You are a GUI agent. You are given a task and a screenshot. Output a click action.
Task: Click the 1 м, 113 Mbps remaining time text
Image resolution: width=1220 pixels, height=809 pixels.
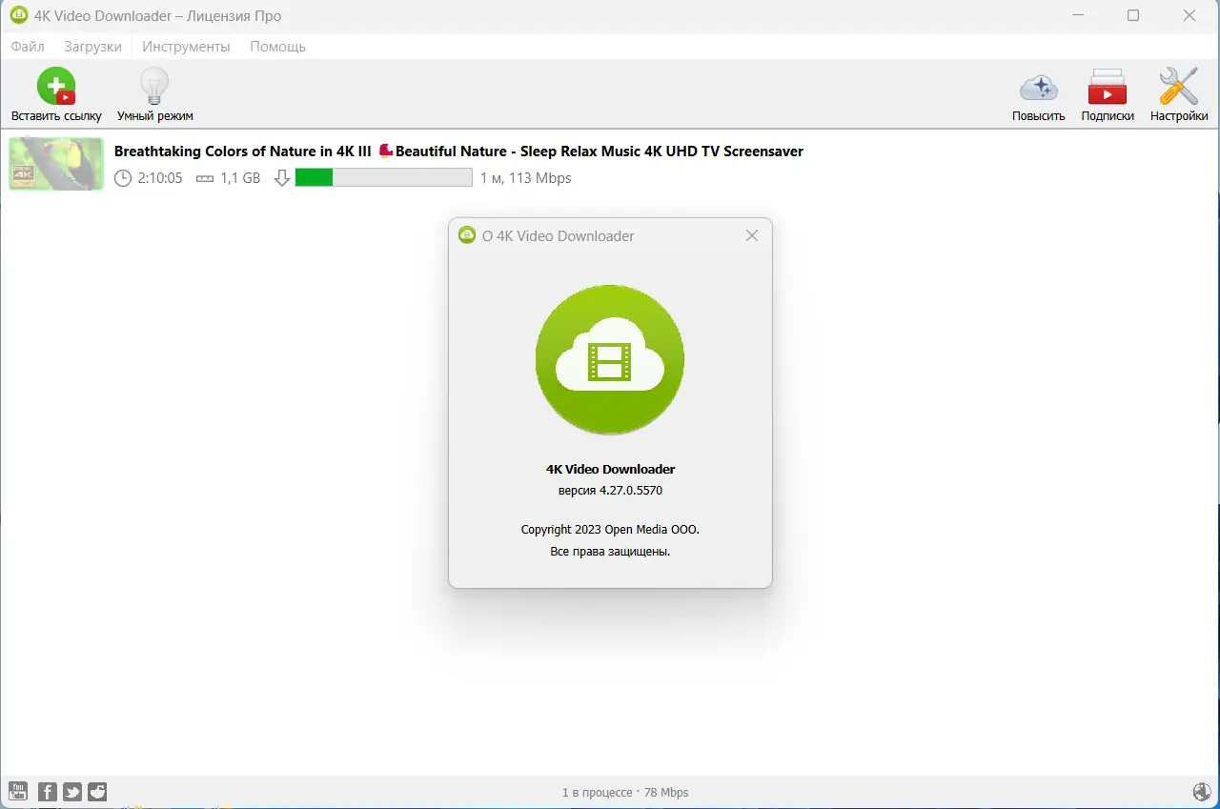click(x=526, y=178)
